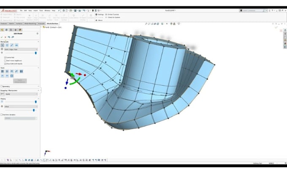This screenshot has height=173, width=287.
Task: Open the Insert menu
Action: (x=35, y=11)
